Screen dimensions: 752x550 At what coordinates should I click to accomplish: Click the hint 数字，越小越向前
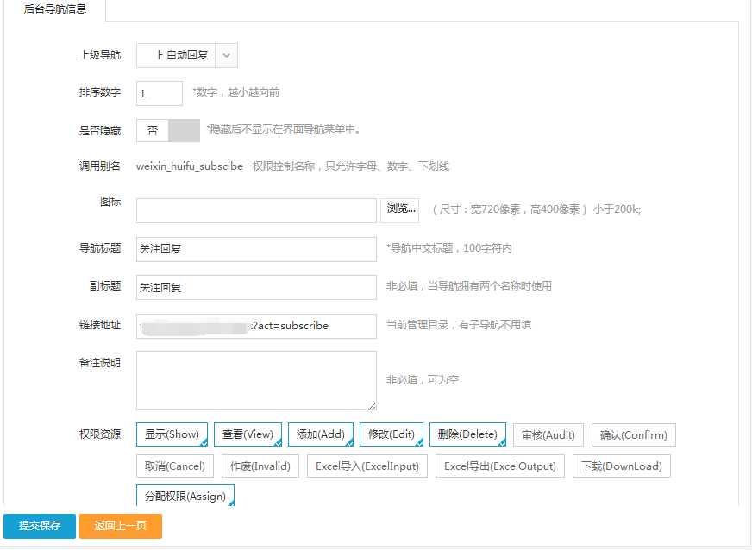[x=238, y=92]
